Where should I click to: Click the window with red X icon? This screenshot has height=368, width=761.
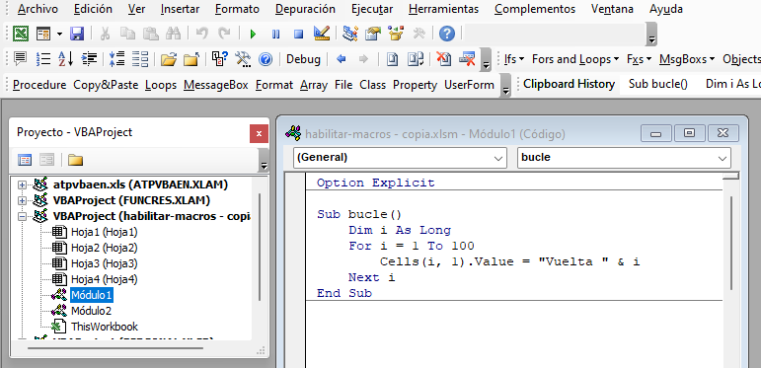(467, 59)
